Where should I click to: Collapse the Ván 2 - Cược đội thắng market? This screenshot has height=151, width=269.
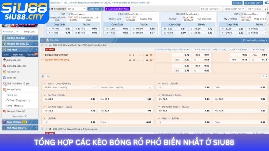45,84
